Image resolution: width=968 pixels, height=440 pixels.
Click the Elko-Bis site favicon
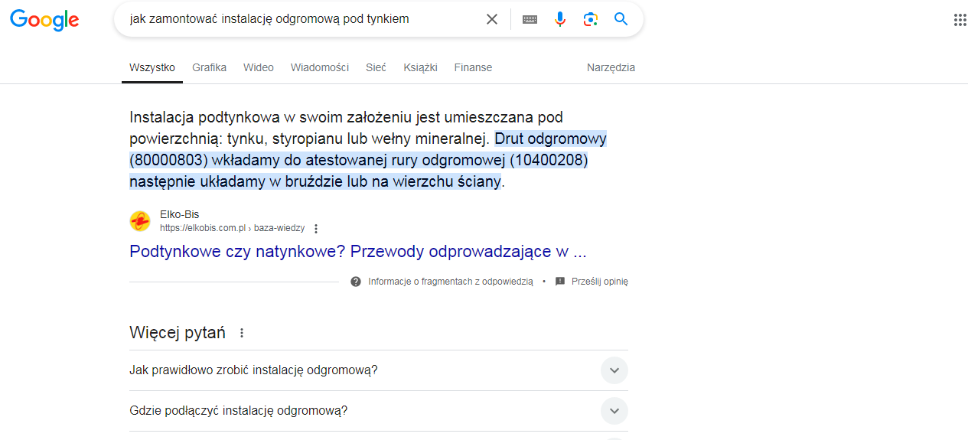pyautogui.click(x=140, y=221)
